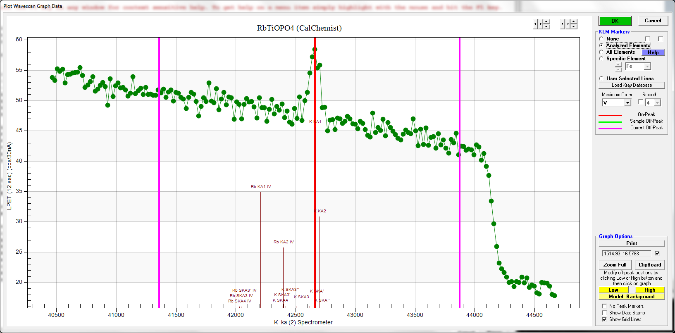Viewport: 675px width, 333px height.
Task: Click right arrow in second arrow button group
Action: 568,24
